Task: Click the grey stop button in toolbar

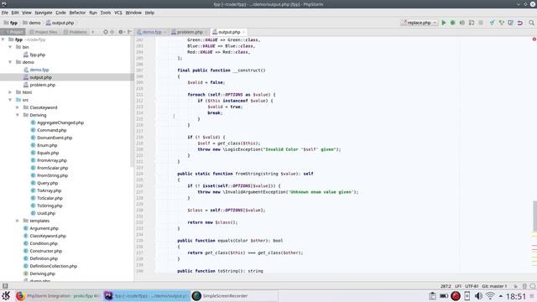Action: [481, 23]
